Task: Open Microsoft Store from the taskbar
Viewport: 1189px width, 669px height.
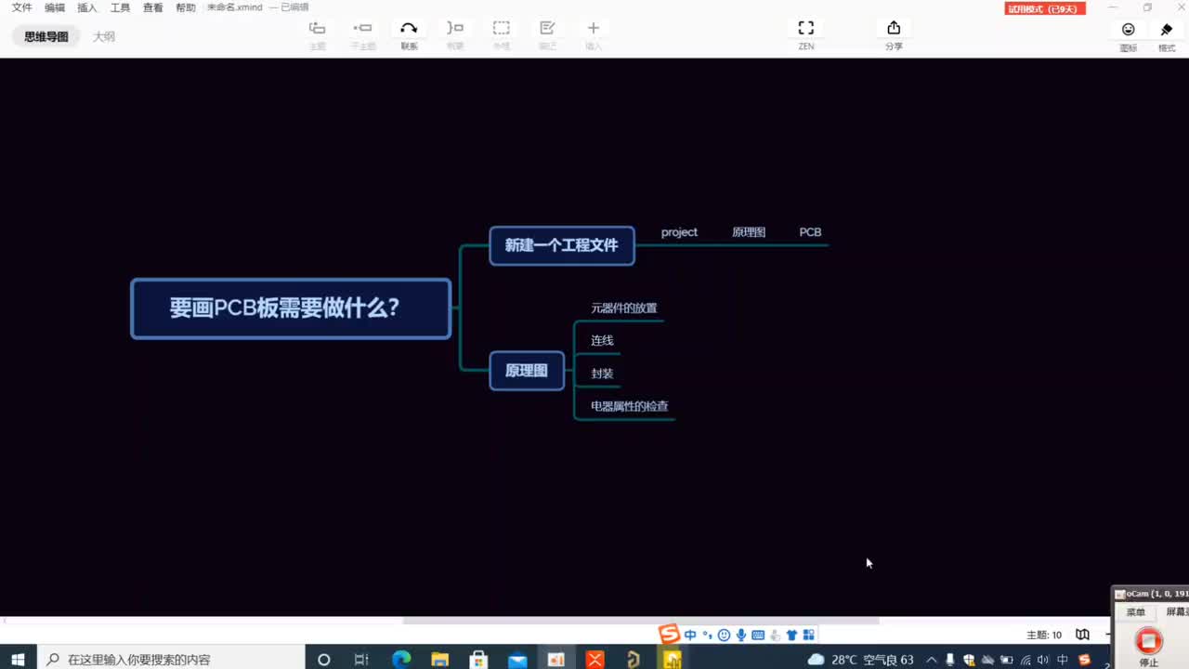Action: 478,660
